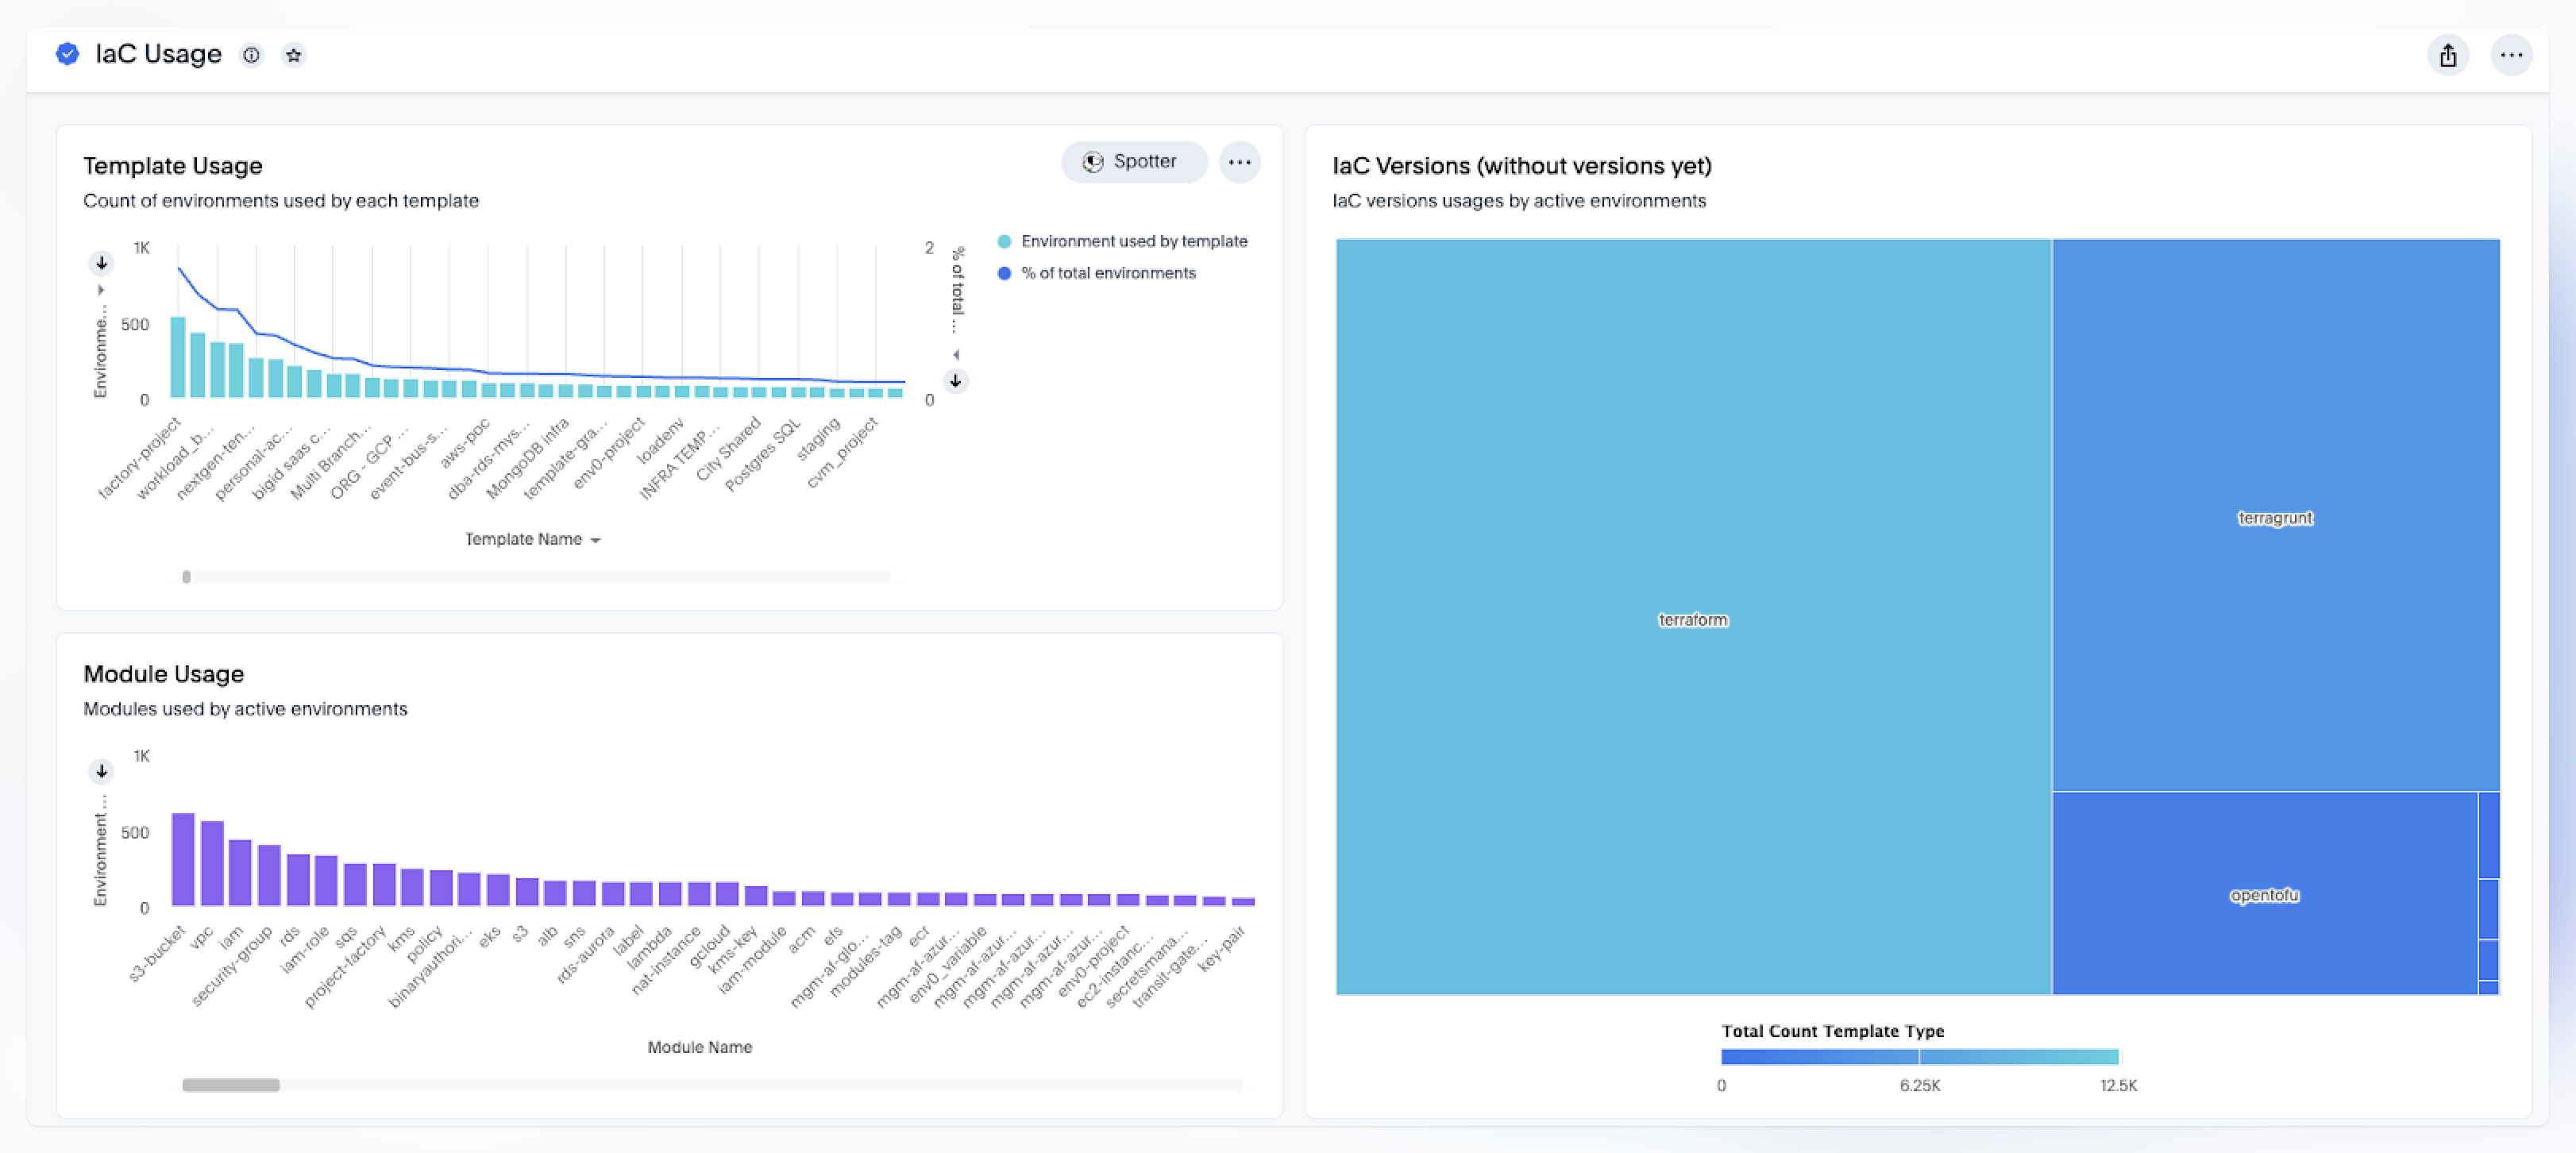Viewport: 2576px width, 1153px height.
Task: Click the loadenv axis label
Action: 660,441
